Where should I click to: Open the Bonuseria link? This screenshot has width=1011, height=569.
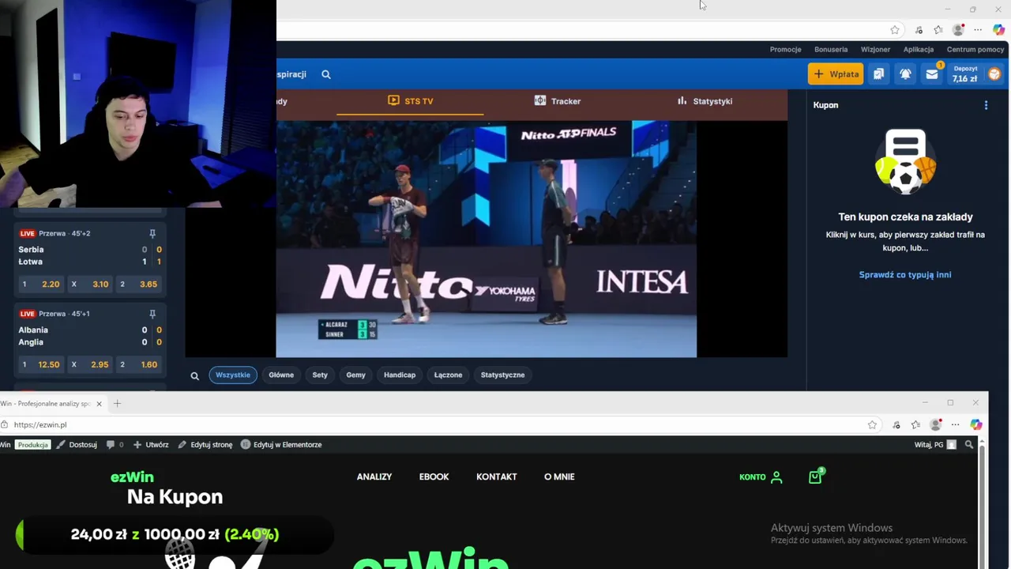pos(831,49)
